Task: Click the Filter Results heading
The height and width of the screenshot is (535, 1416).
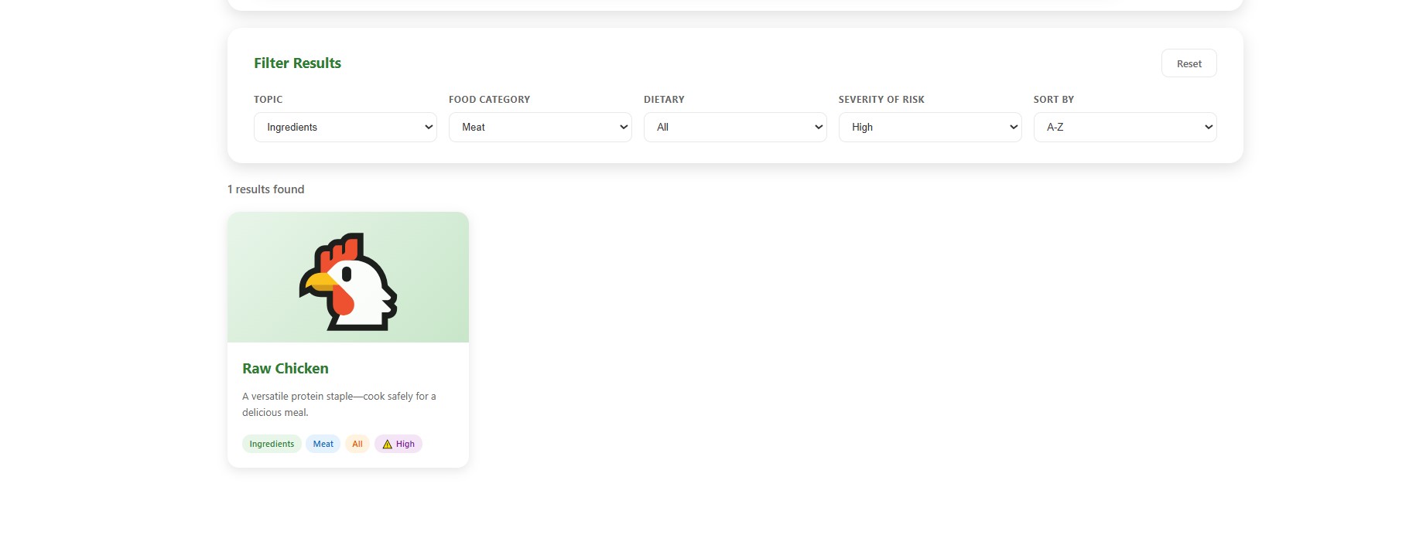Action: 297,63
